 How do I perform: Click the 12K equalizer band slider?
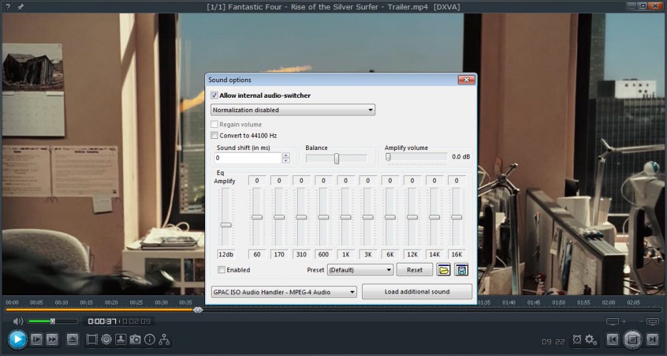(412, 217)
